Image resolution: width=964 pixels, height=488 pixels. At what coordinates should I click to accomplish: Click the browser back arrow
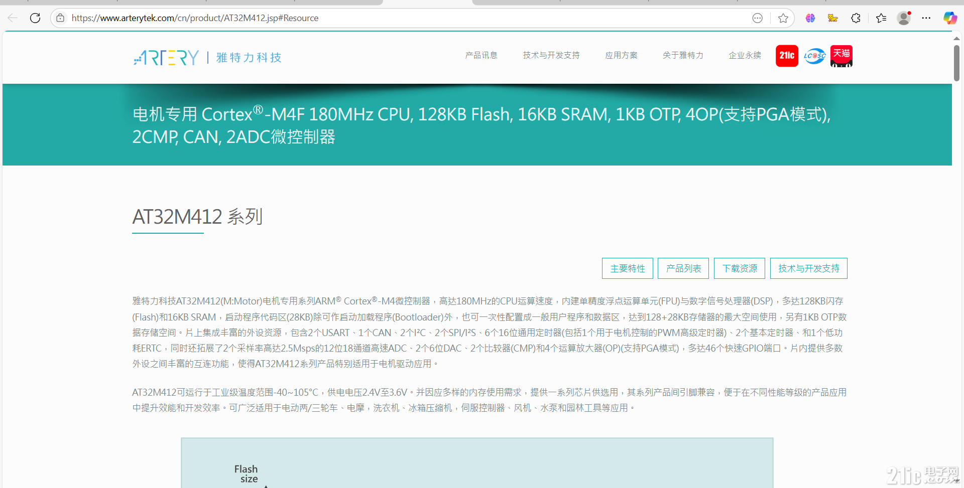(x=13, y=18)
